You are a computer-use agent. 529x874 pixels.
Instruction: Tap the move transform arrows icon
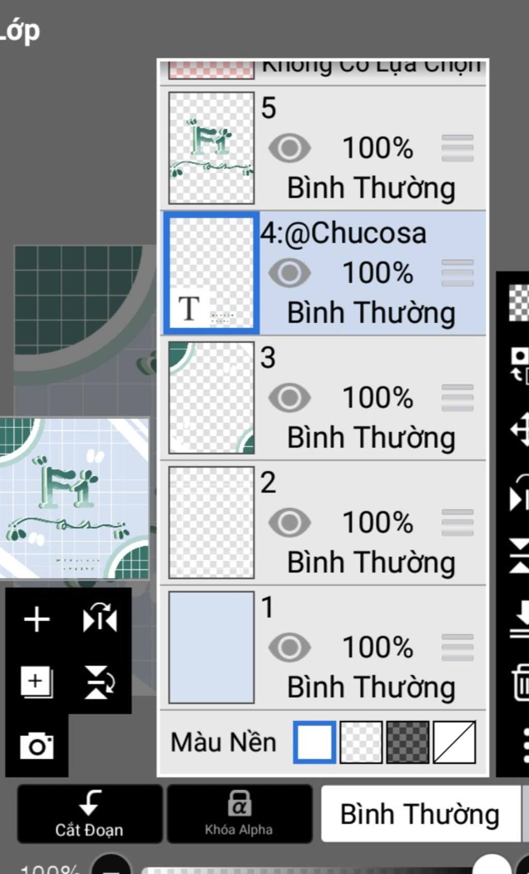[520, 429]
